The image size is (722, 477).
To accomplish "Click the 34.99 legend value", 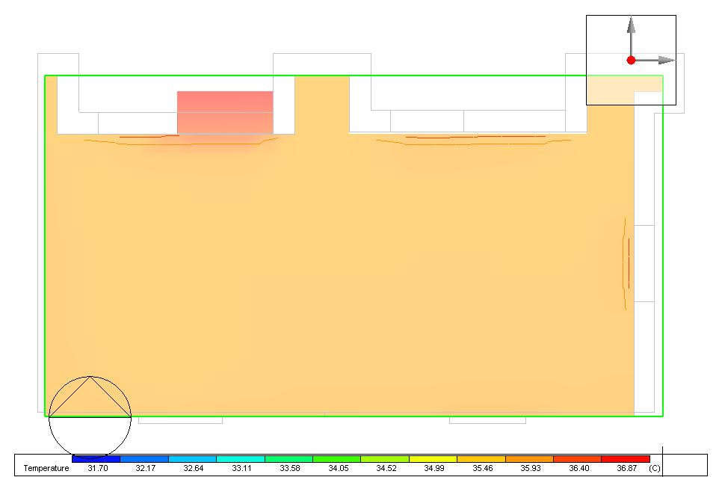I will (434, 468).
